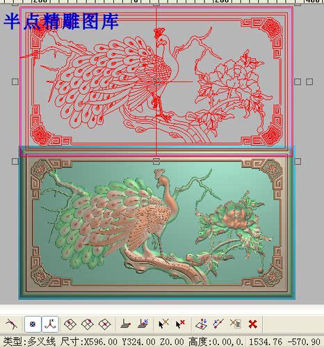The width and height of the screenshot is (324, 348).
Task: Select cursor with red X deselect tool
Action: 180,324
